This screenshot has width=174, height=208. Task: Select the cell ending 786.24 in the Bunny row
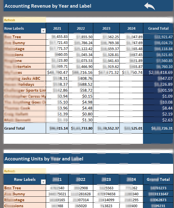pos(81,43)
